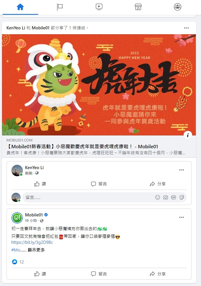Like KenYeo Li's post
The width and height of the screenshot is (201, 286).
tap(40, 184)
